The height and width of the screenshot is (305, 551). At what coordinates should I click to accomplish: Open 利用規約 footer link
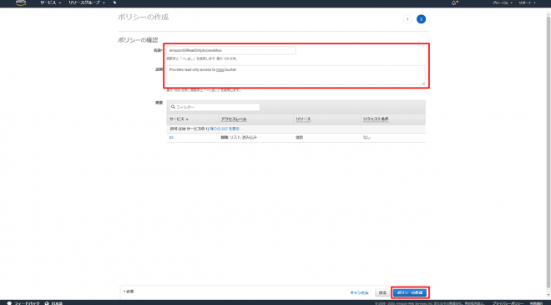point(537,302)
